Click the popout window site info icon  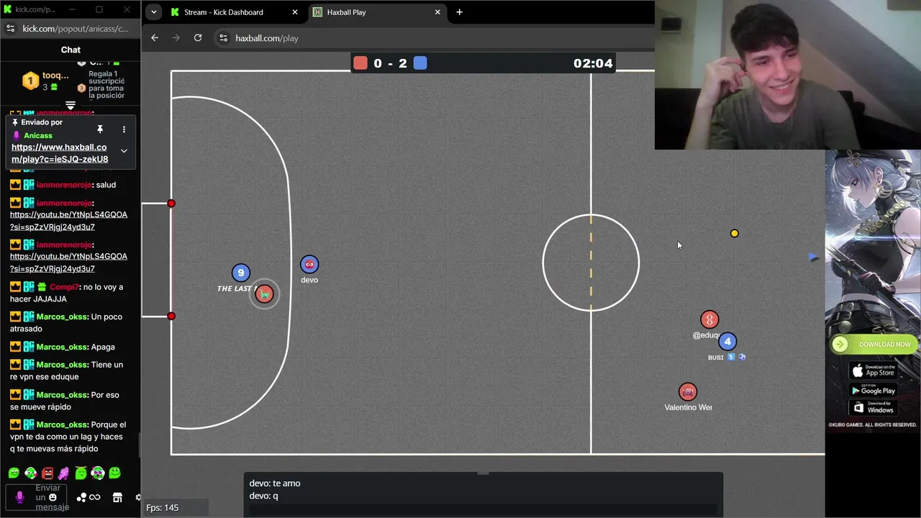(10, 29)
